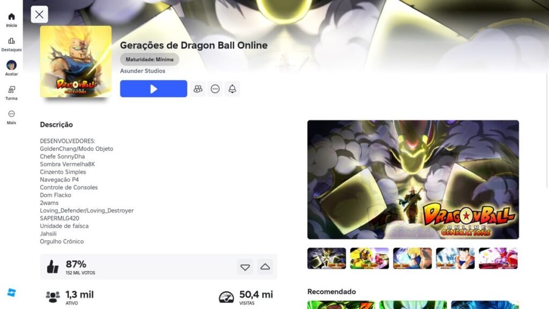
Task: Click the blue Play button
Action: coord(153,89)
